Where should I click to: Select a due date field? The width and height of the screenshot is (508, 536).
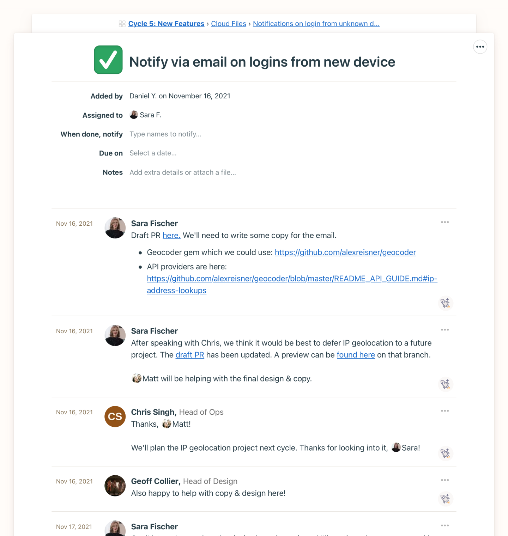(x=153, y=153)
